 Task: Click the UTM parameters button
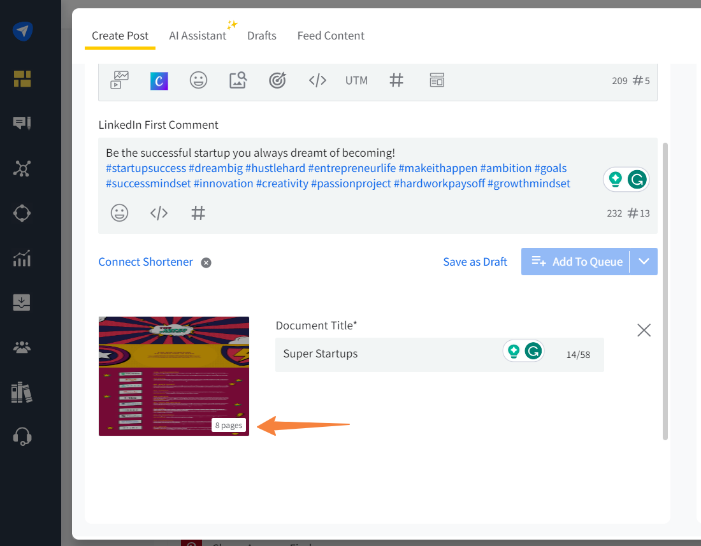click(x=356, y=80)
